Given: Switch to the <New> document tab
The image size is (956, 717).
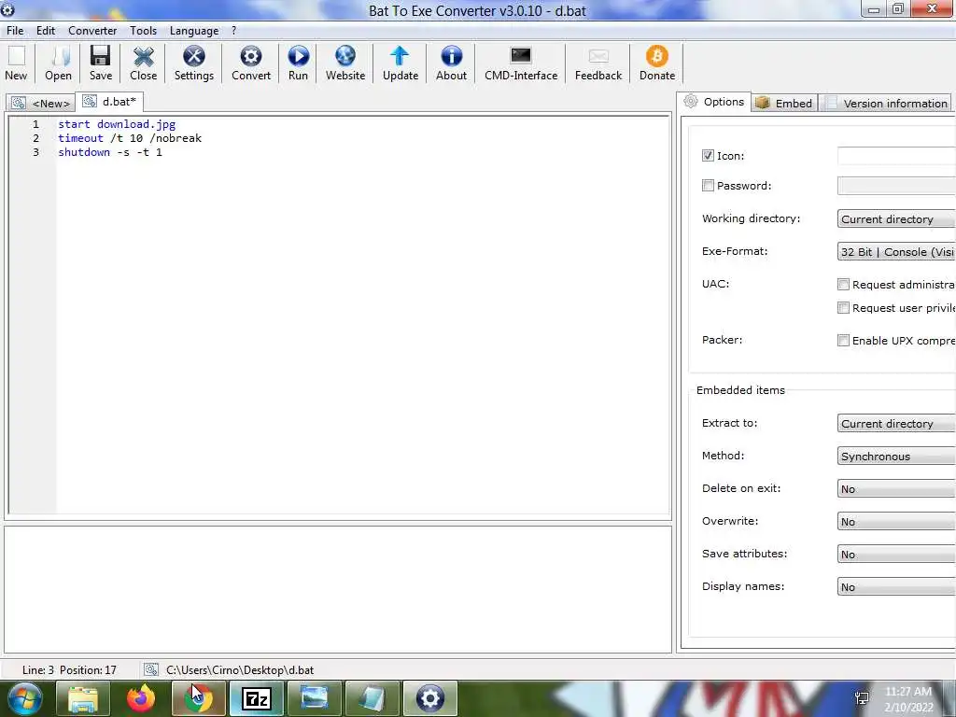Looking at the screenshot, I should (40, 103).
